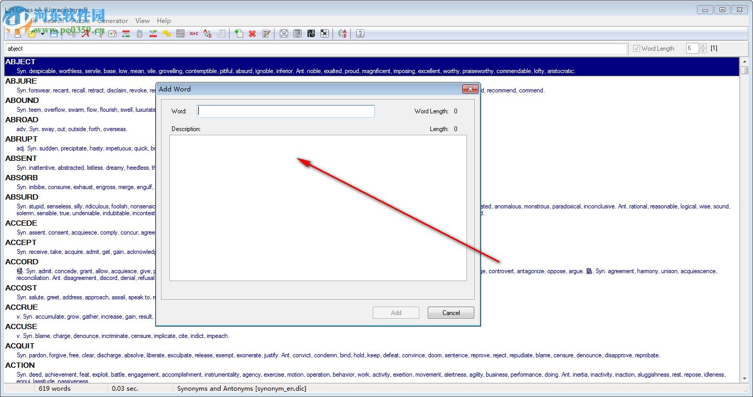Click the A B tree diagram icon
The image size is (753, 397).
pyautogui.click(x=343, y=33)
